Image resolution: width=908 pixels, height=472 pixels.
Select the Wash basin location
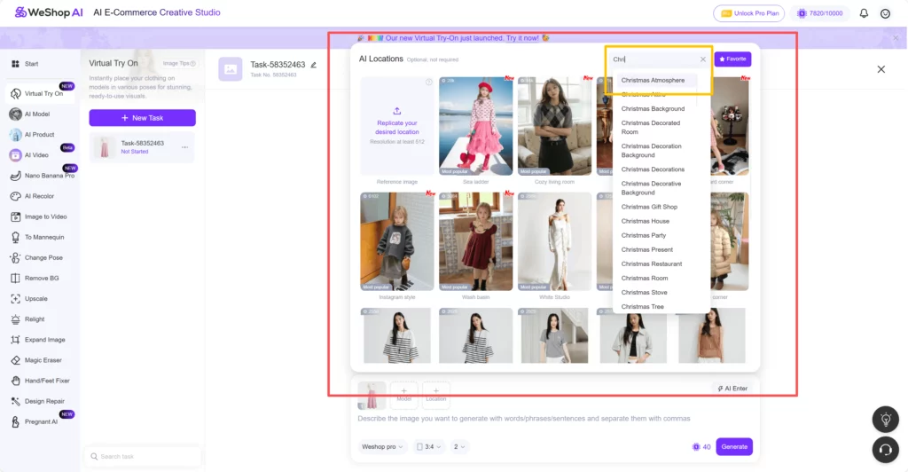pyautogui.click(x=475, y=241)
